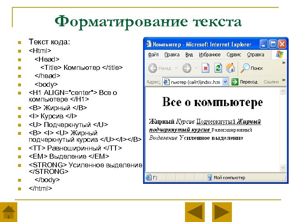Click the IE window title bar text

(202, 44)
